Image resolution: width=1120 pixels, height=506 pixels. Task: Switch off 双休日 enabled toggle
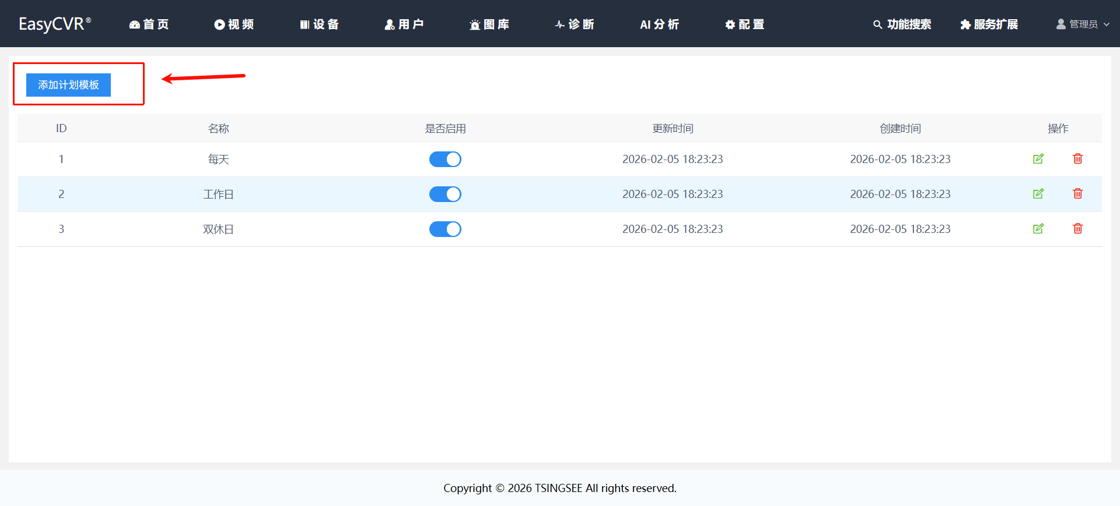click(x=445, y=229)
